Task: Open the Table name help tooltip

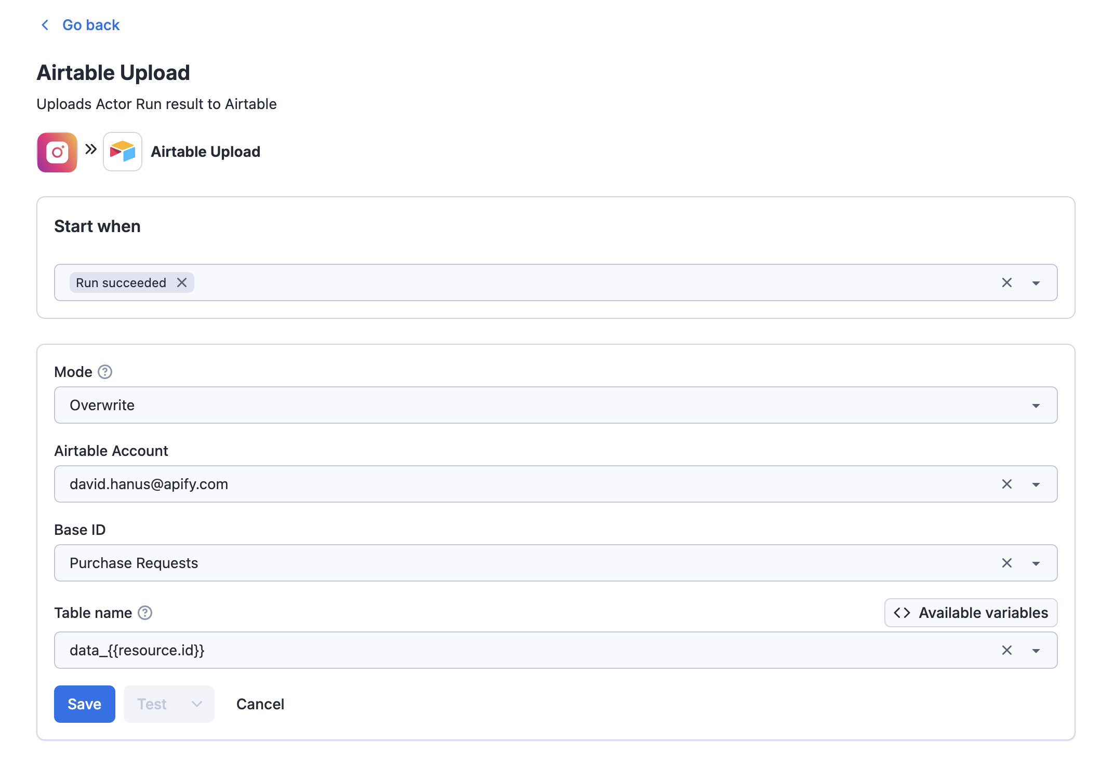Action: (144, 613)
